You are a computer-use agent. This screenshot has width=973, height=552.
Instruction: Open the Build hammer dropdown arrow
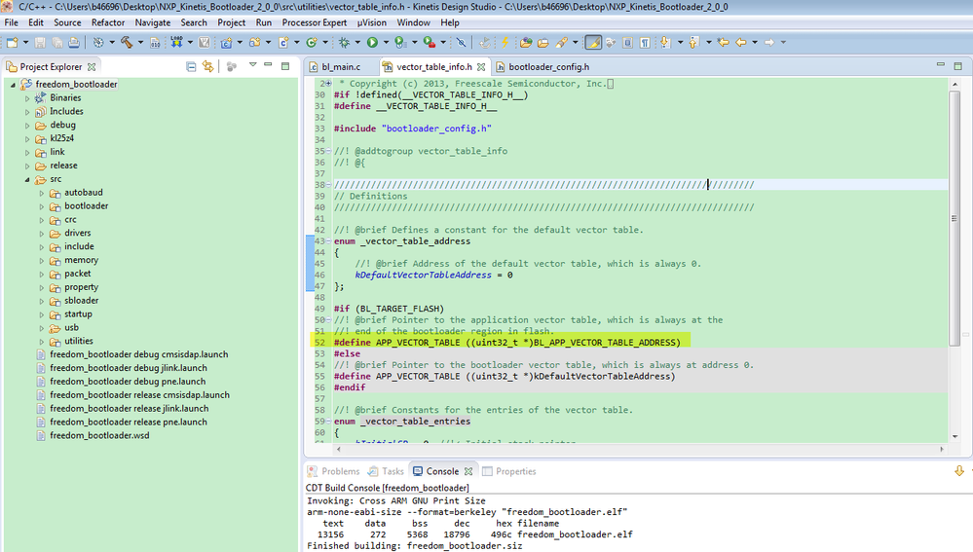pyautogui.click(x=140, y=42)
